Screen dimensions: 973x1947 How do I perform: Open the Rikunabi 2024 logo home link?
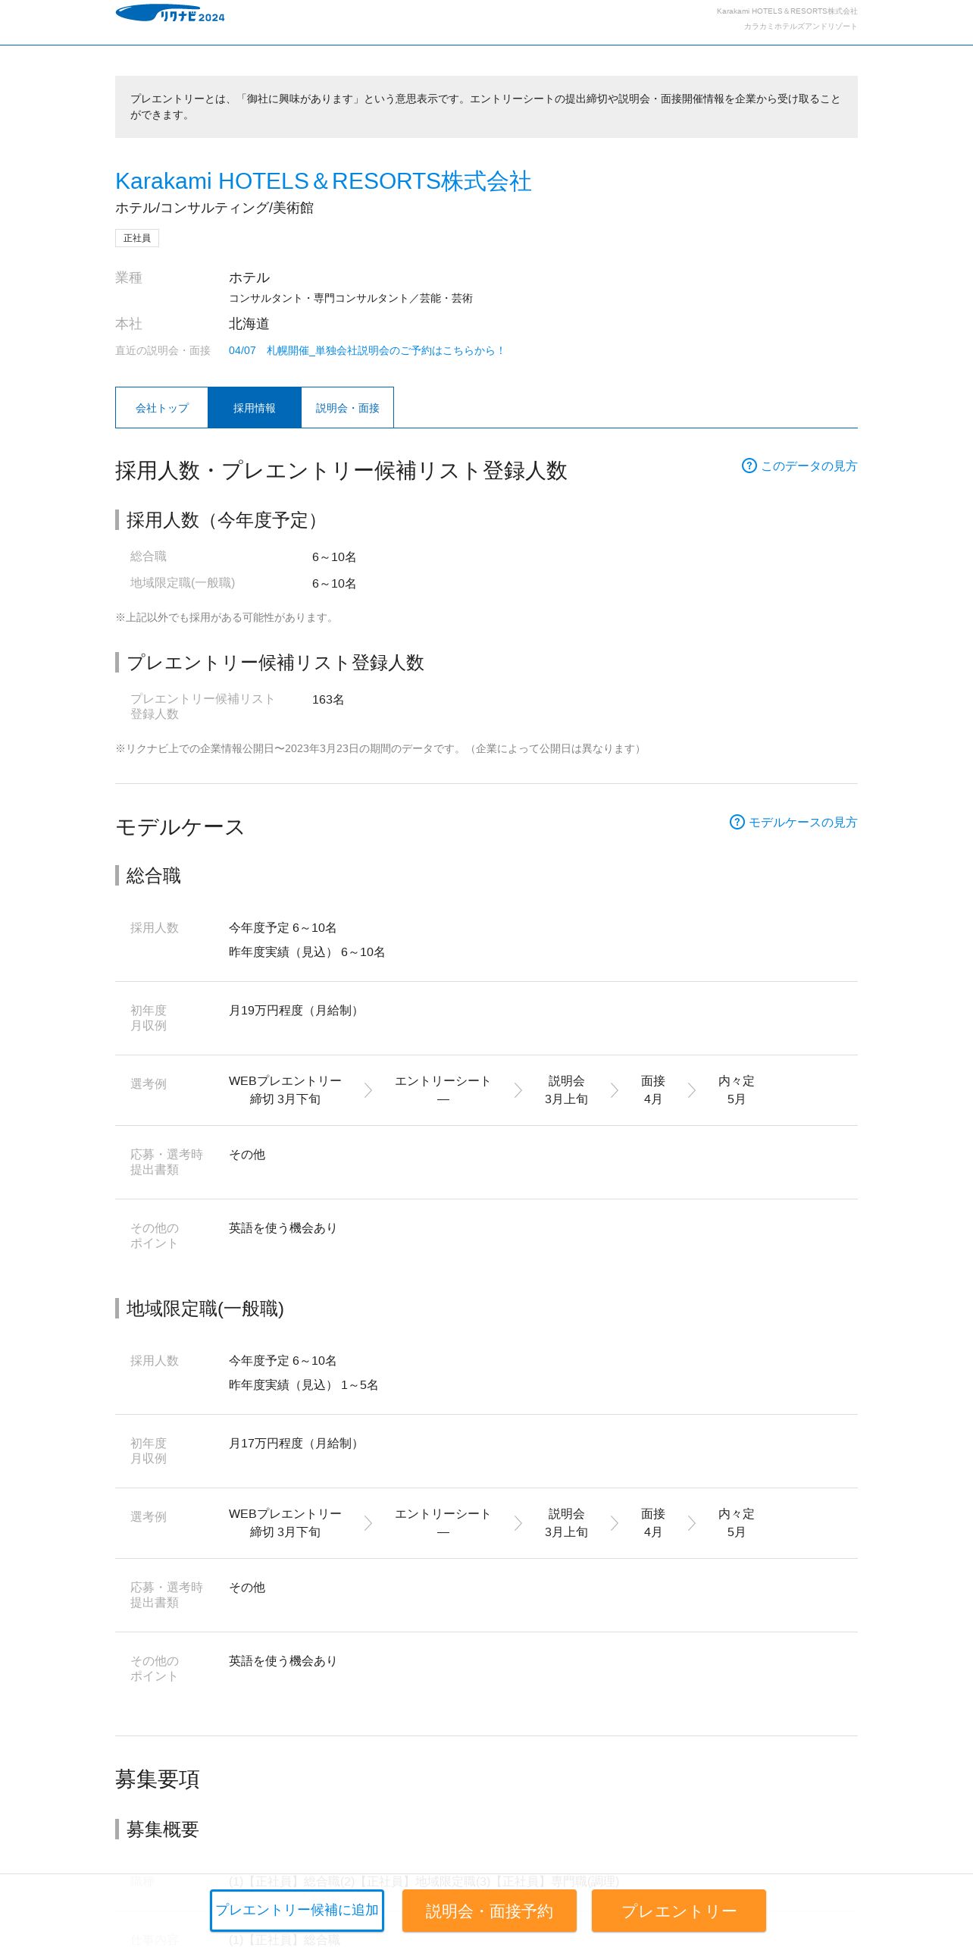[x=170, y=14]
